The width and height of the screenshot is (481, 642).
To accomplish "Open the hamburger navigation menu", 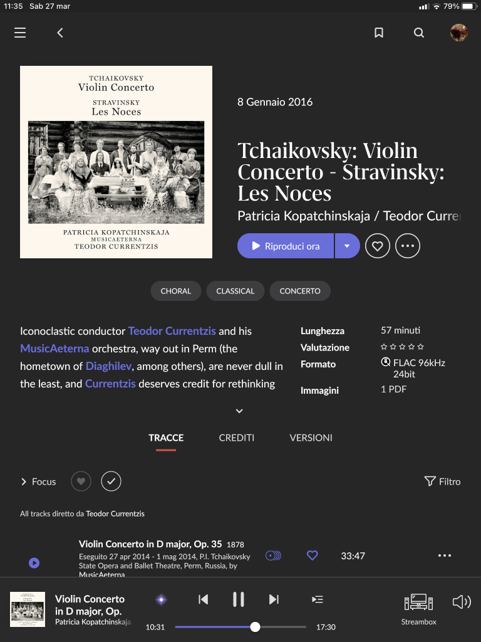I will point(20,33).
